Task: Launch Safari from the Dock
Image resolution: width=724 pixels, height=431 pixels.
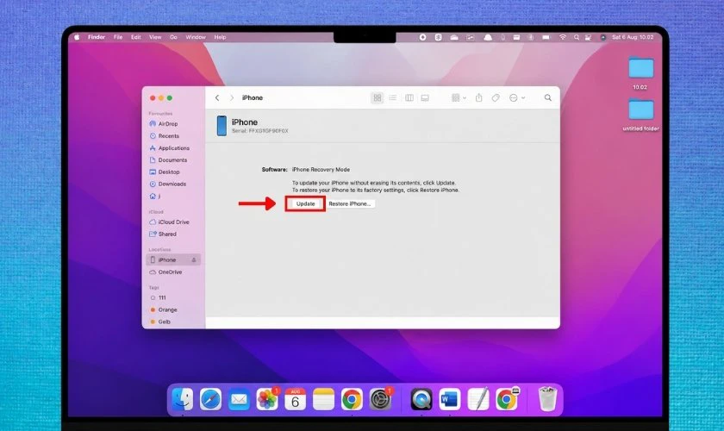Action: pos(210,399)
